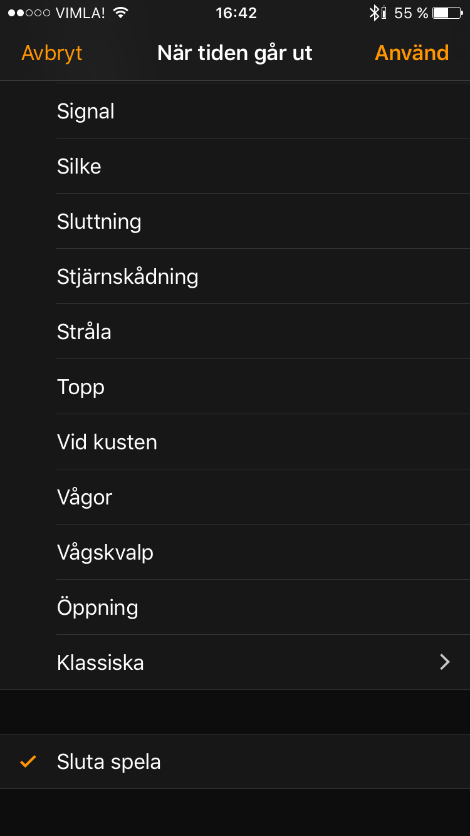Tap the Wi-Fi status icon
Screen dimensions: 470x836
coord(121,13)
